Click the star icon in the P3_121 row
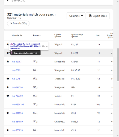Screen dimensions: 119x137 coord(8,44)
